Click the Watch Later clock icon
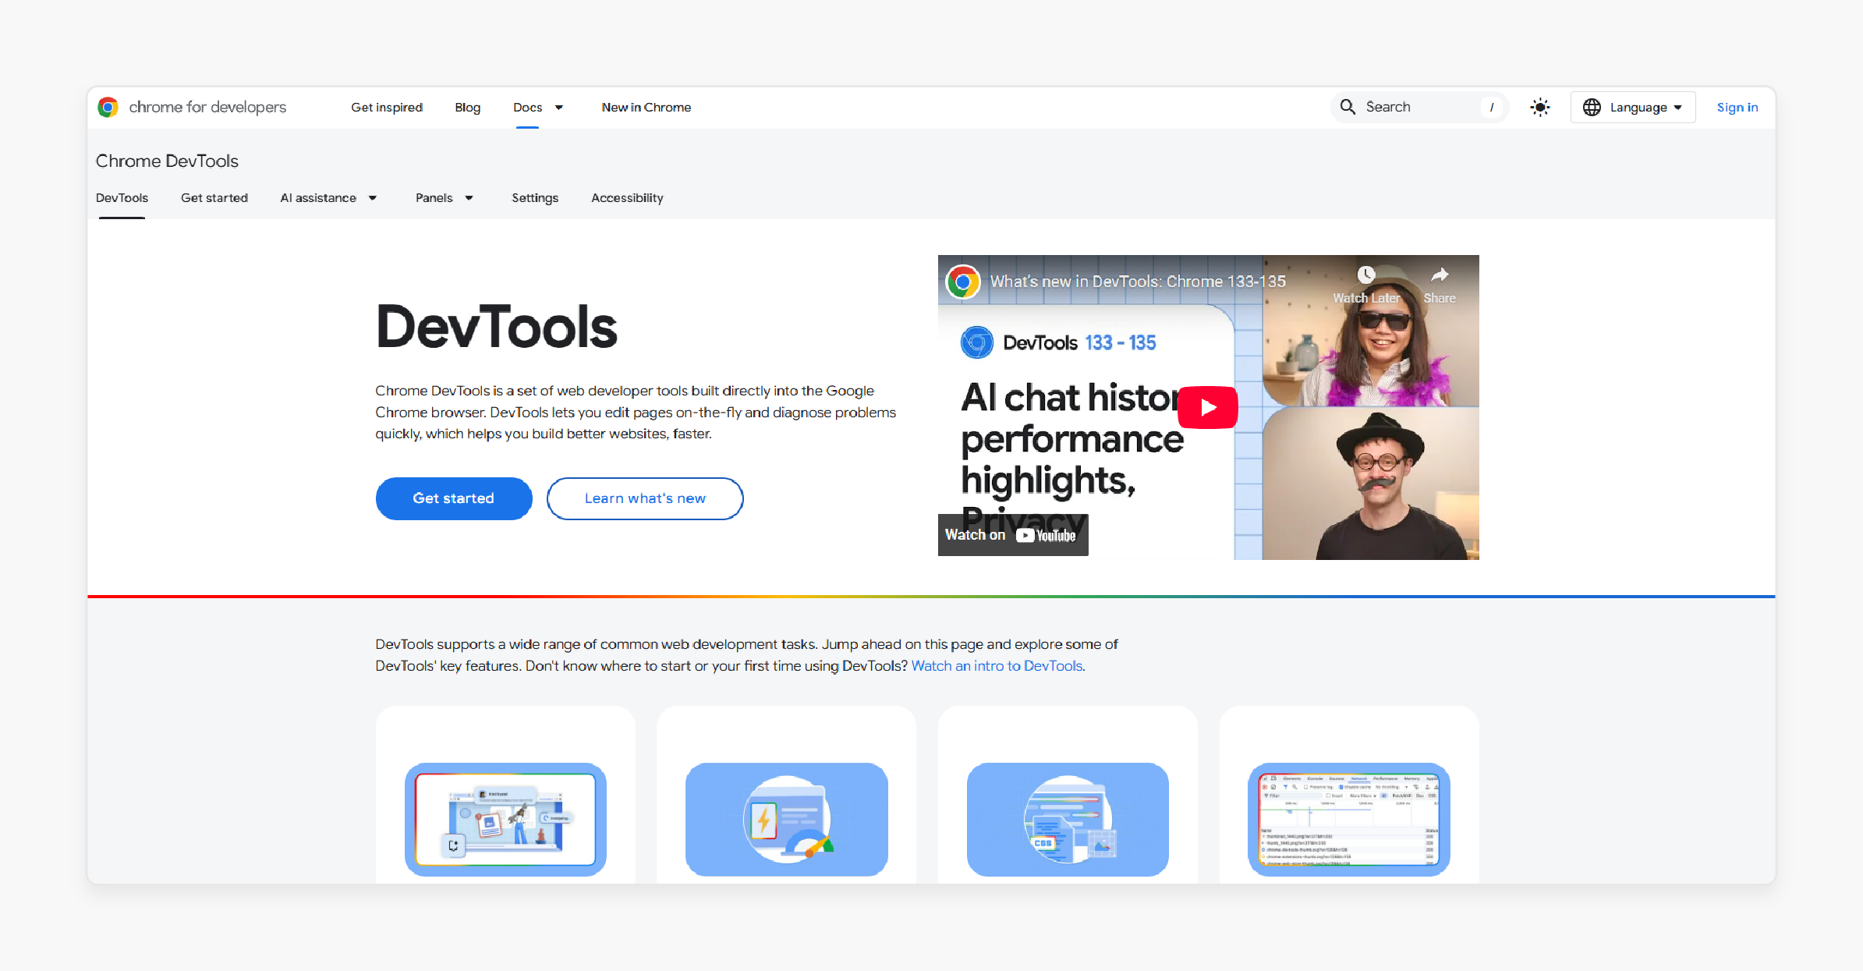Image resolution: width=1863 pixels, height=971 pixels. tap(1365, 275)
